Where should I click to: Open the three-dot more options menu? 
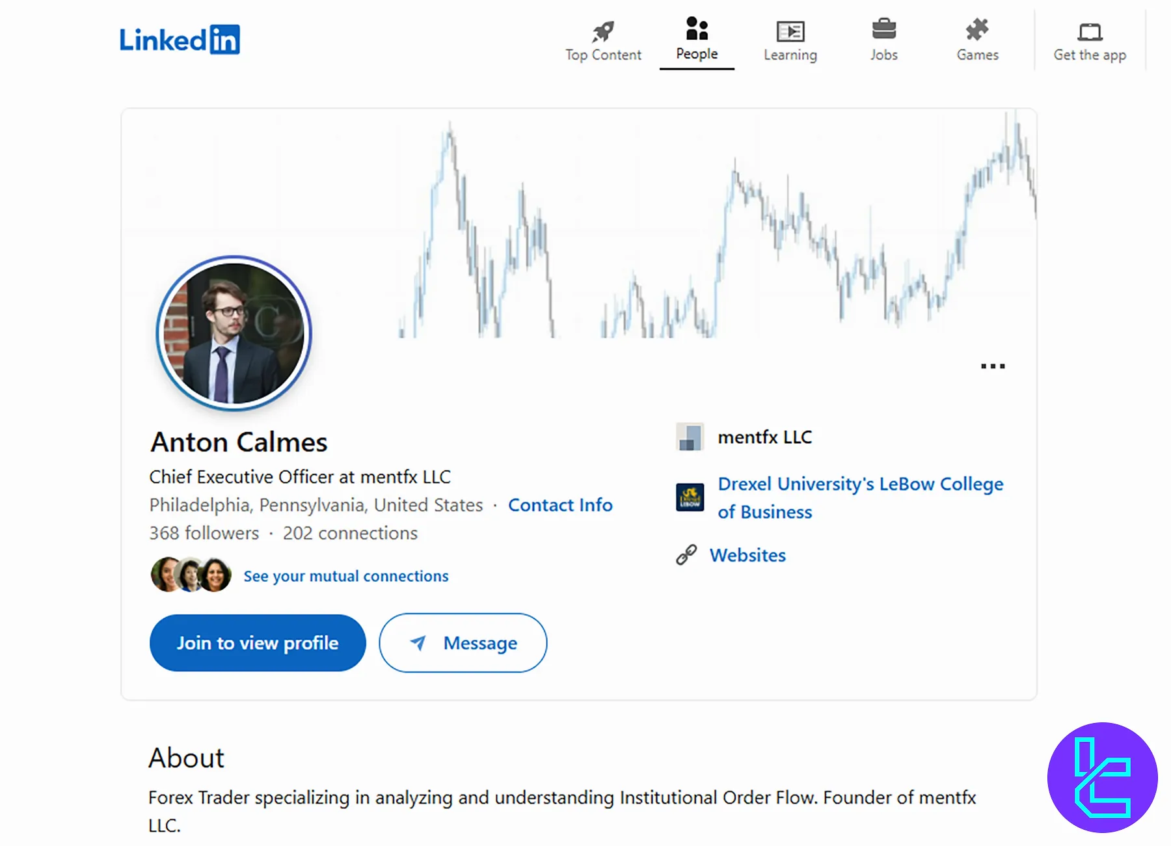pyautogui.click(x=992, y=366)
